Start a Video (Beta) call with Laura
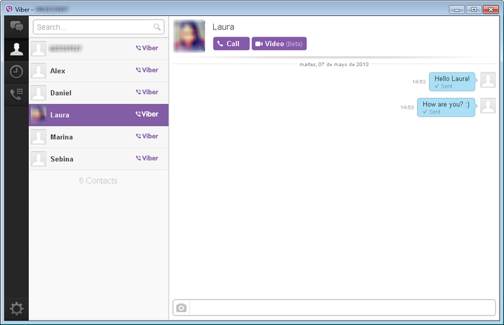 point(279,44)
